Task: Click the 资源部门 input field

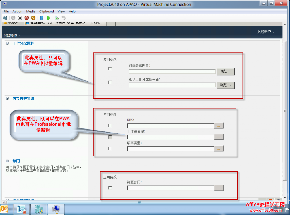Action: (170, 188)
